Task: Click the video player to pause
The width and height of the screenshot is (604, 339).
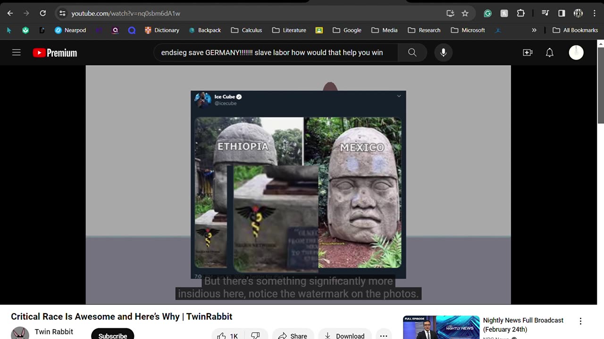Action: point(298,185)
